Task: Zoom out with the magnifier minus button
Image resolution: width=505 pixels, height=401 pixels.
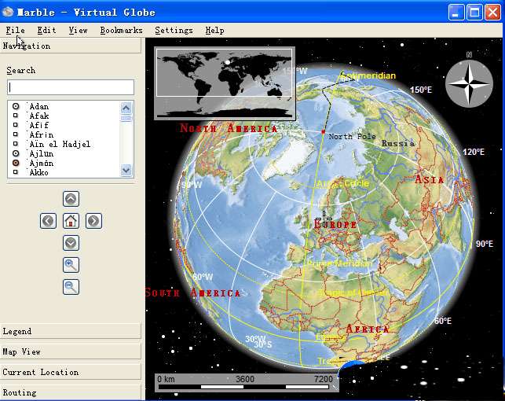Action: (x=71, y=287)
